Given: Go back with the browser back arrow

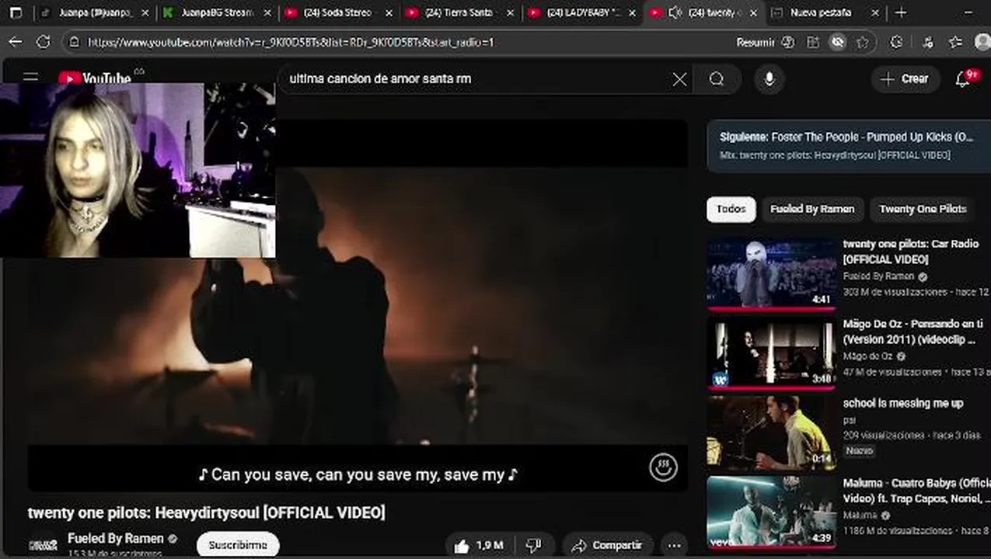Looking at the screenshot, I should pyautogui.click(x=16, y=42).
